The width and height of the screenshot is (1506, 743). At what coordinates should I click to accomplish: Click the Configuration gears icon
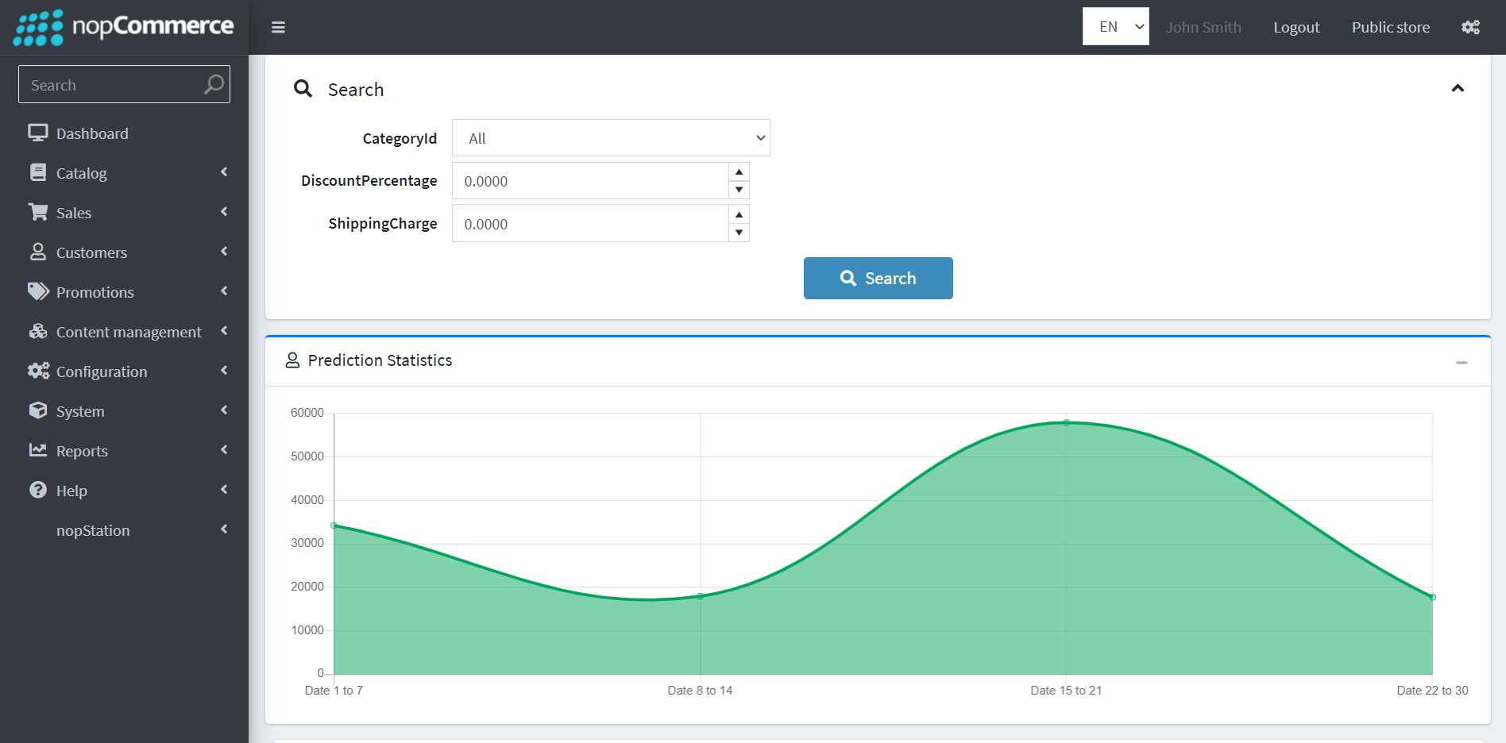click(x=37, y=371)
